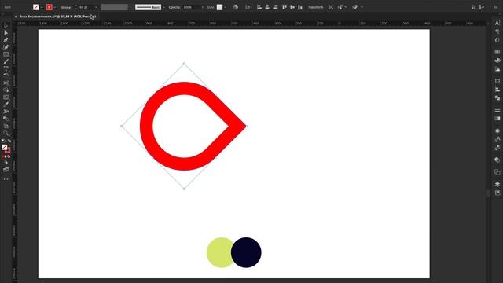Select the grid-like tool under Shape Builder
The width and height of the screenshot is (503, 283).
pos(6,97)
